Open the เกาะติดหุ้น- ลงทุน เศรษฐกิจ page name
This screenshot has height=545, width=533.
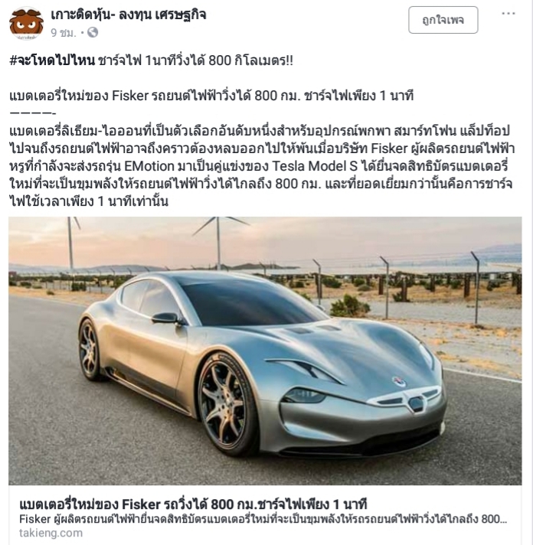coord(129,15)
